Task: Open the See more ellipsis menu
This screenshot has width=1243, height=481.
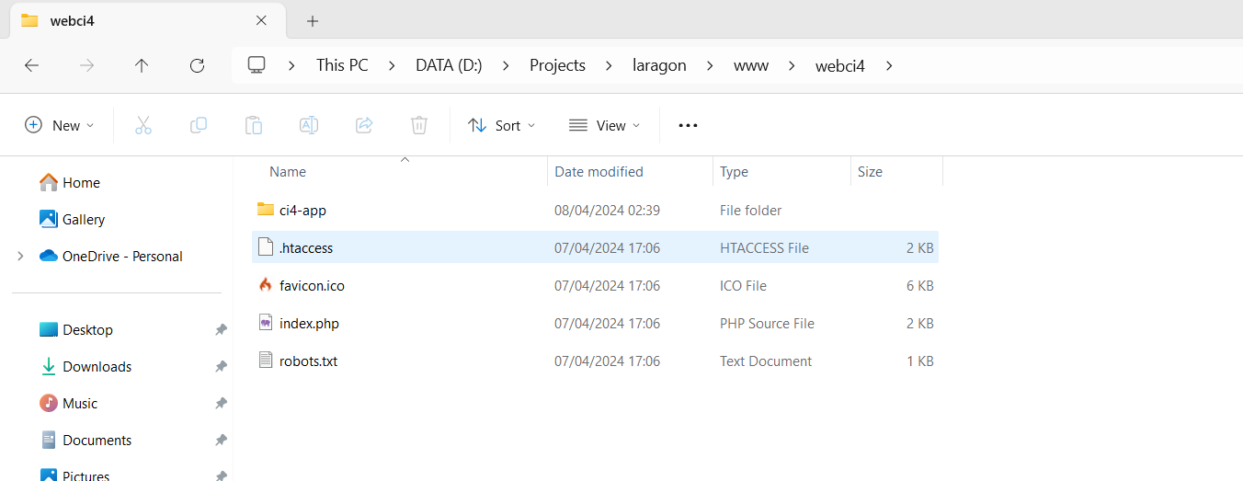Action: [x=688, y=125]
